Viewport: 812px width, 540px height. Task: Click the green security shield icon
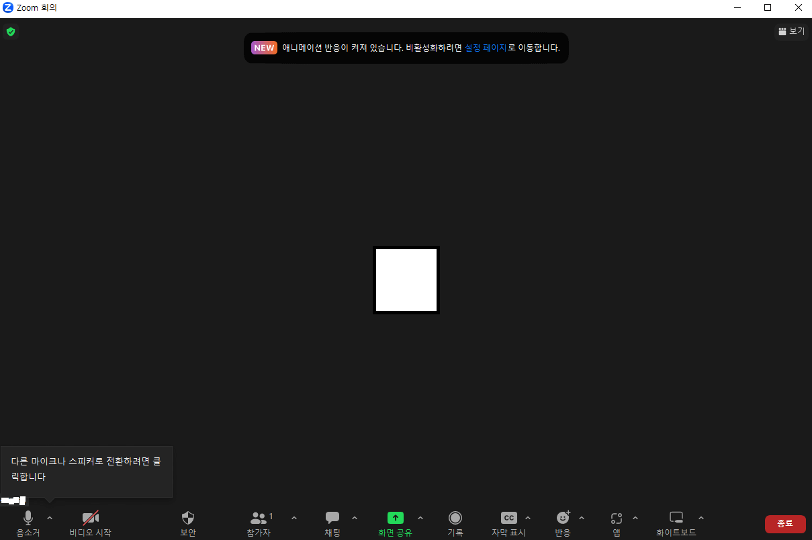11,31
